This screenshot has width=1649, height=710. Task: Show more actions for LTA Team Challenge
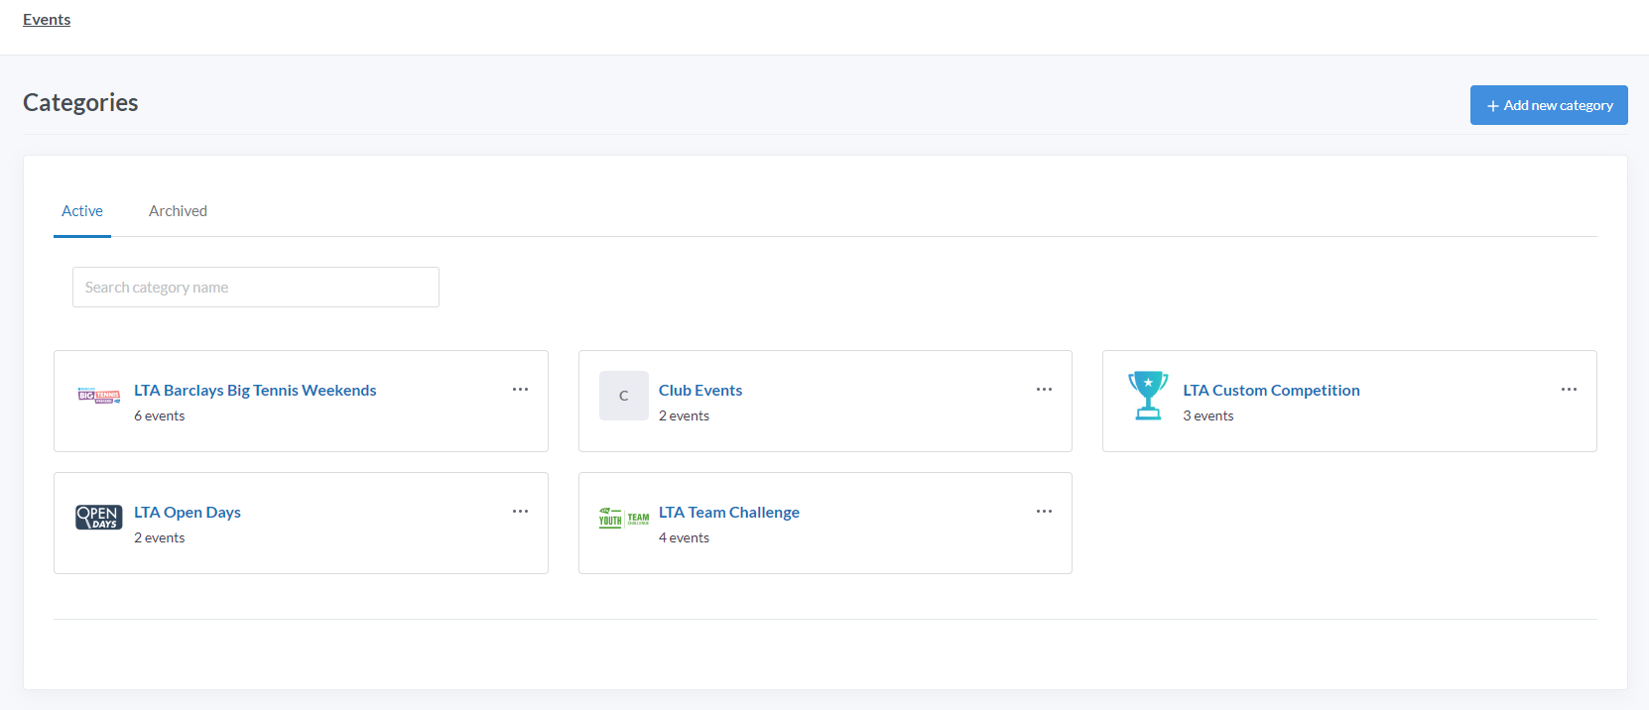tap(1044, 512)
